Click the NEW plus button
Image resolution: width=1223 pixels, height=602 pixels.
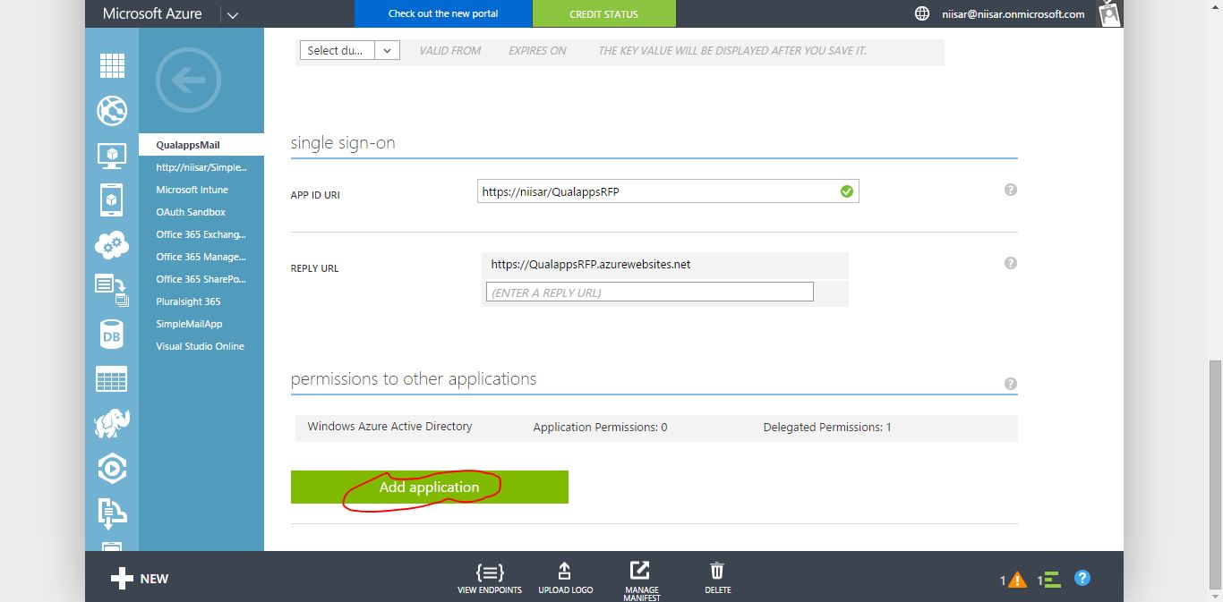[x=140, y=579]
